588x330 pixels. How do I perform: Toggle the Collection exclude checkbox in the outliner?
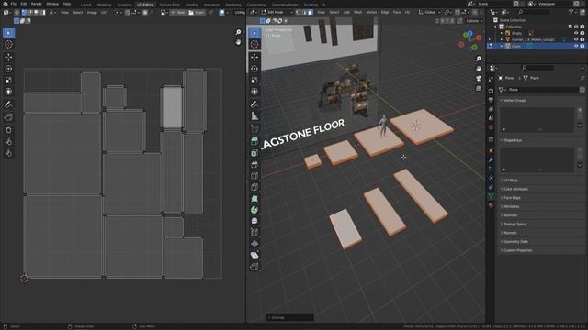[570, 27]
